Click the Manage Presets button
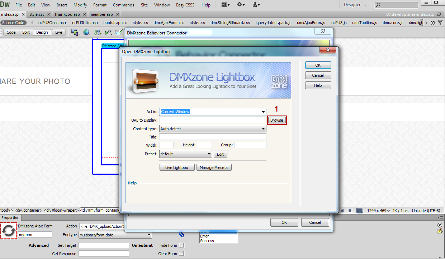This screenshot has width=445, height=259. tap(214, 168)
